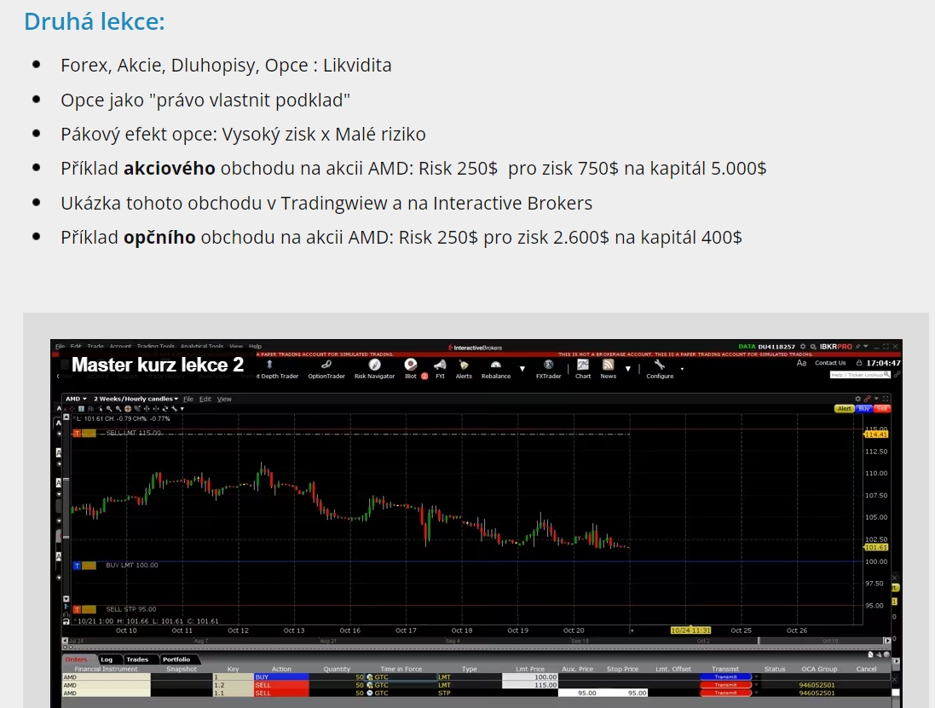Open the Configure wrench settings
Screen dimensions: 935x708
click(660, 370)
